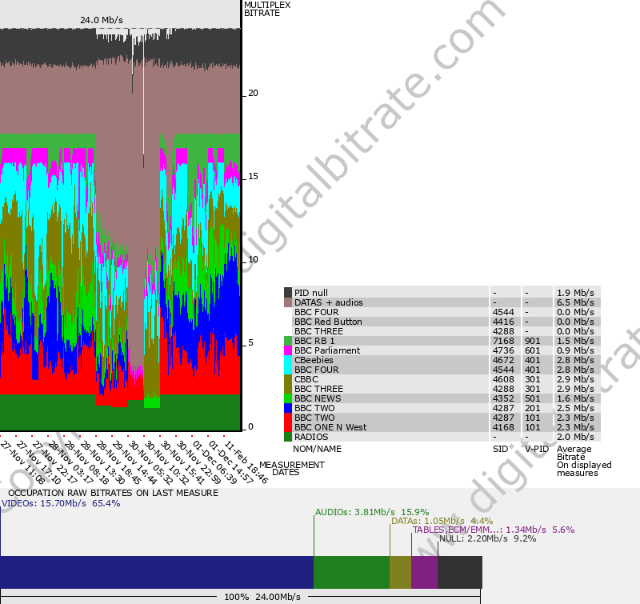Click the 'CBBC' row name
Image resolution: width=640 pixels, height=604 pixels.
tap(306, 379)
